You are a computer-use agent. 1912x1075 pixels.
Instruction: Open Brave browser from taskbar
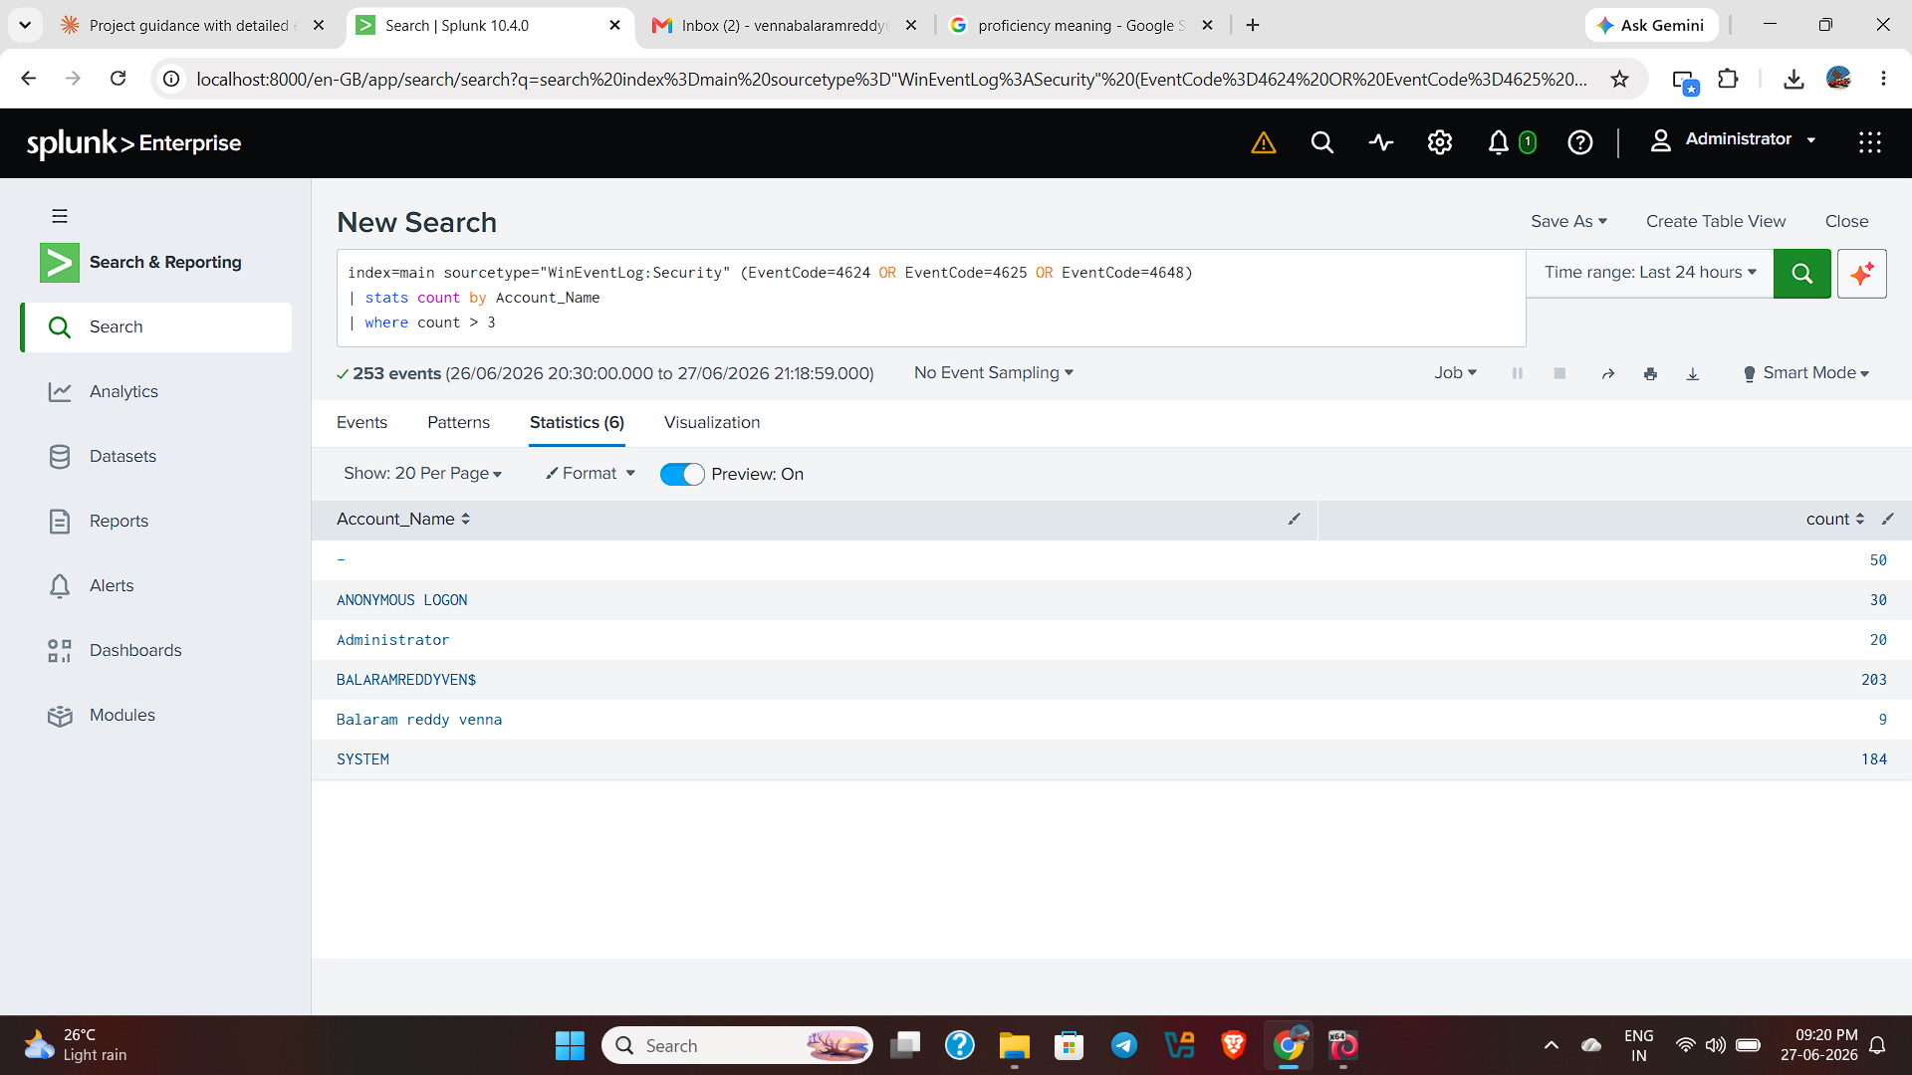pyautogui.click(x=1233, y=1045)
